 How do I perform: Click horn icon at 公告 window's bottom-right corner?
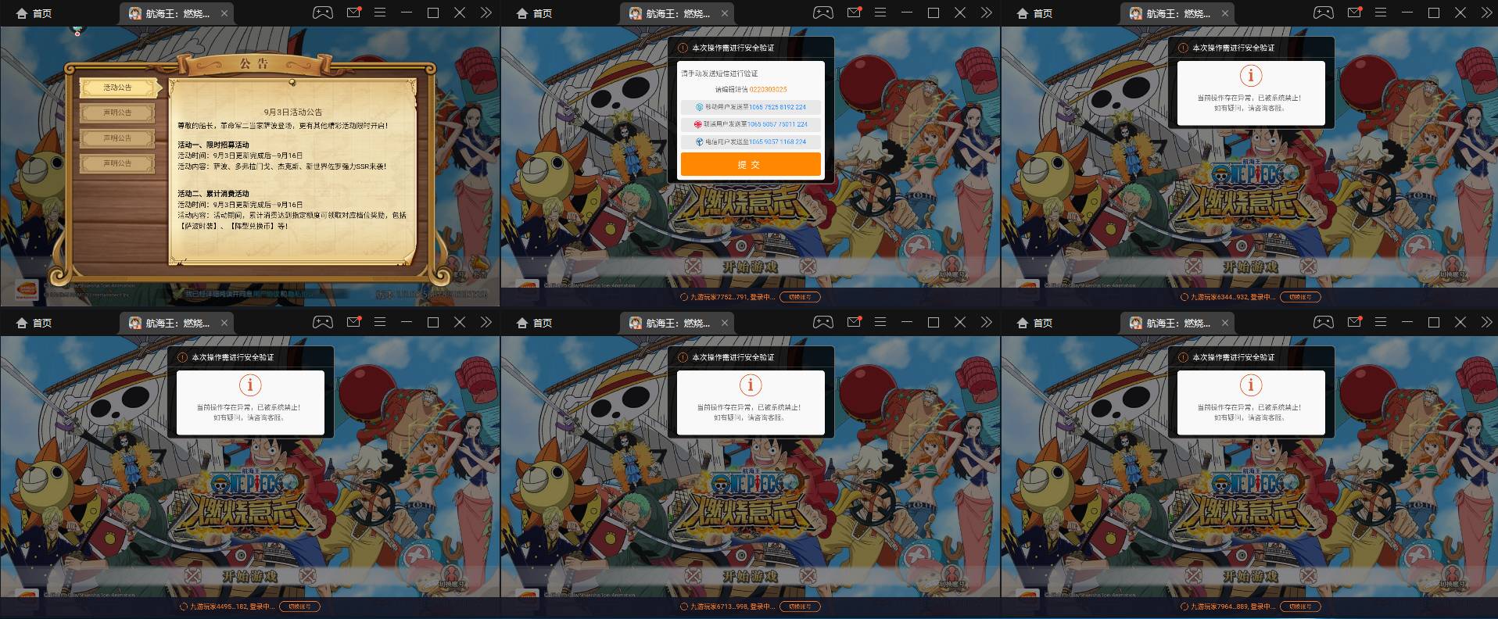click(x=478, y=266)
